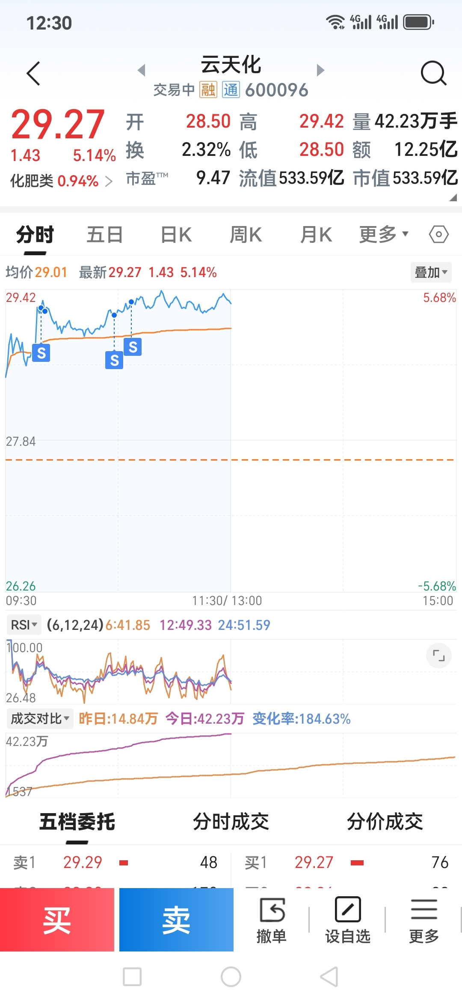Go to previous stock with left triangle
The image size is (462, 1002).
[x=142, y=70]
